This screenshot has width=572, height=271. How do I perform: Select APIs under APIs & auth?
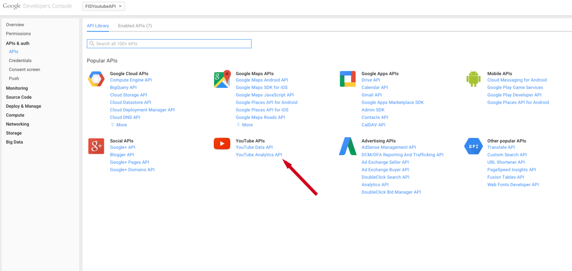point(14,51)
